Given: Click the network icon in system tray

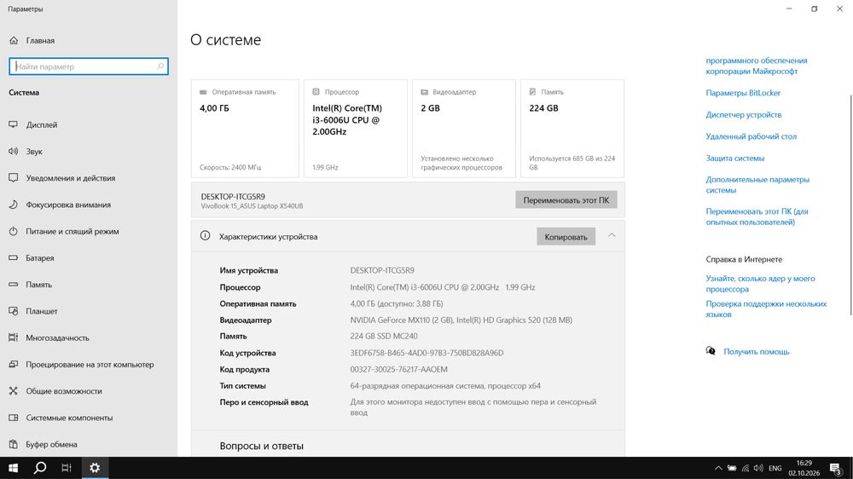Looking at the screenshot, I should coord(746,468).
